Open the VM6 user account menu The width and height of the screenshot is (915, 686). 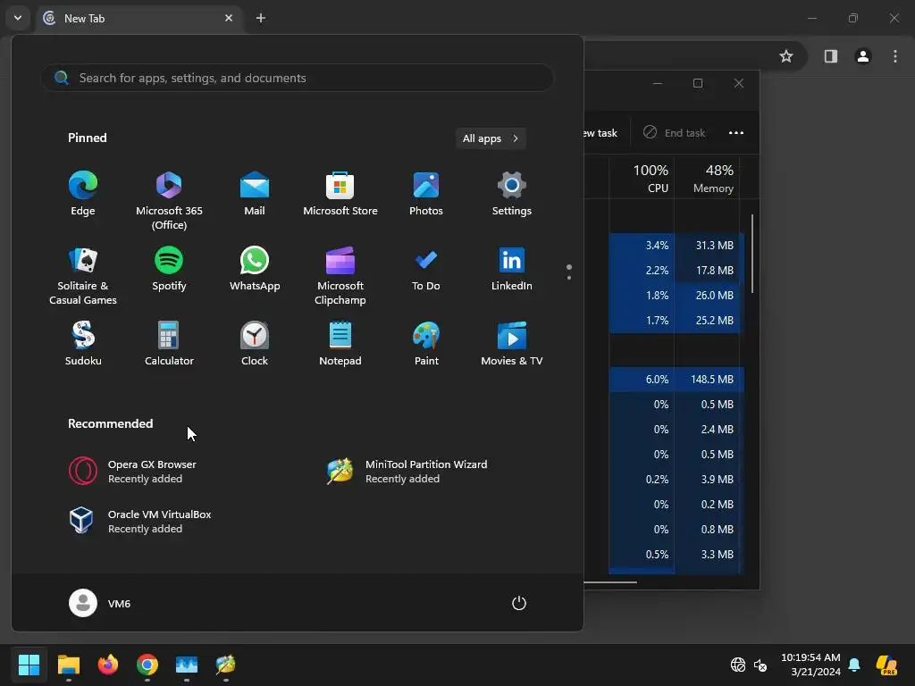[x=100, y=603]
